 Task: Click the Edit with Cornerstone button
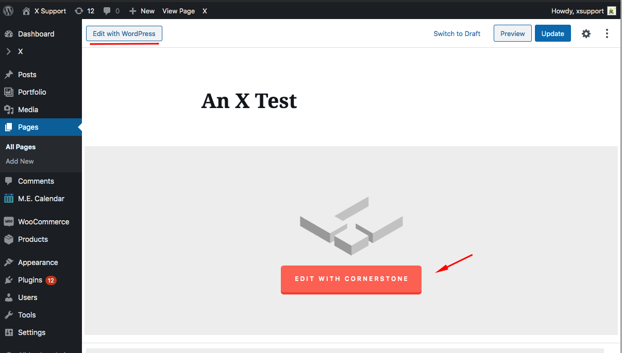[x=351, y=279]
